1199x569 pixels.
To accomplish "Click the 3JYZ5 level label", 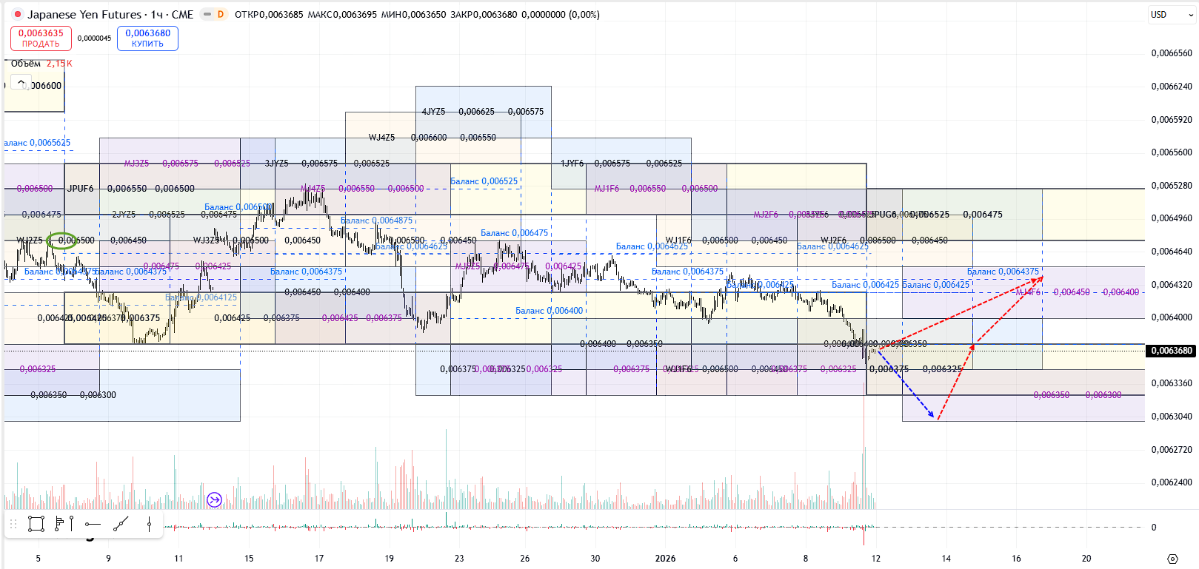I will coord(276,164).
